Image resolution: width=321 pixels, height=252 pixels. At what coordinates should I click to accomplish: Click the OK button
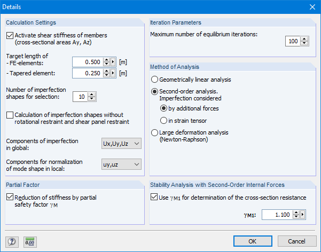pyautogui.click(x=253, y=241)
